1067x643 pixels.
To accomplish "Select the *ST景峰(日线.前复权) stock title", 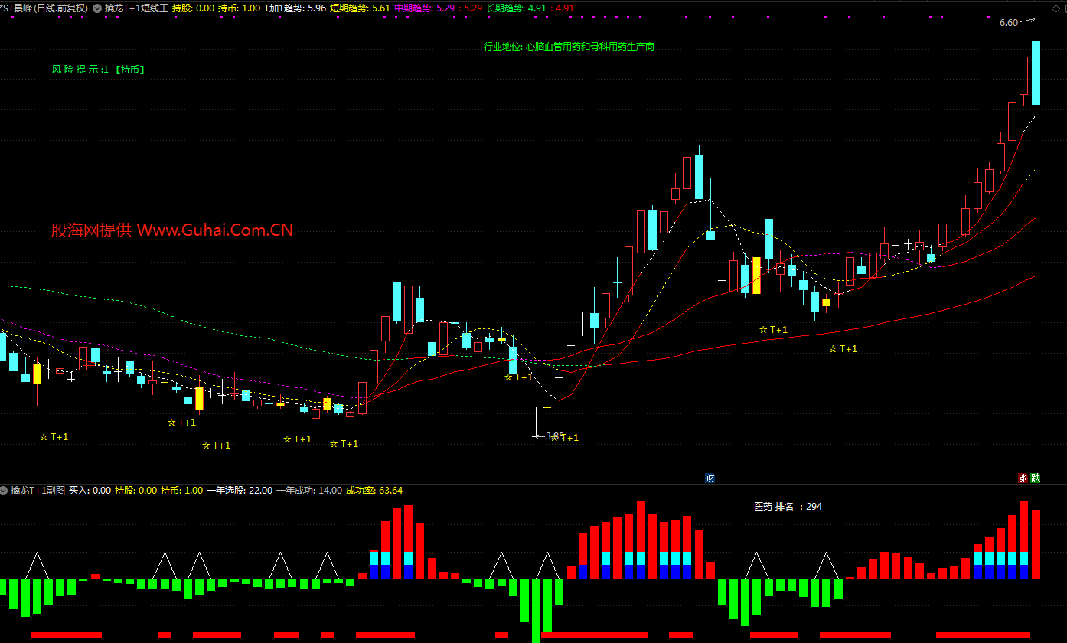I will [44, 8].
